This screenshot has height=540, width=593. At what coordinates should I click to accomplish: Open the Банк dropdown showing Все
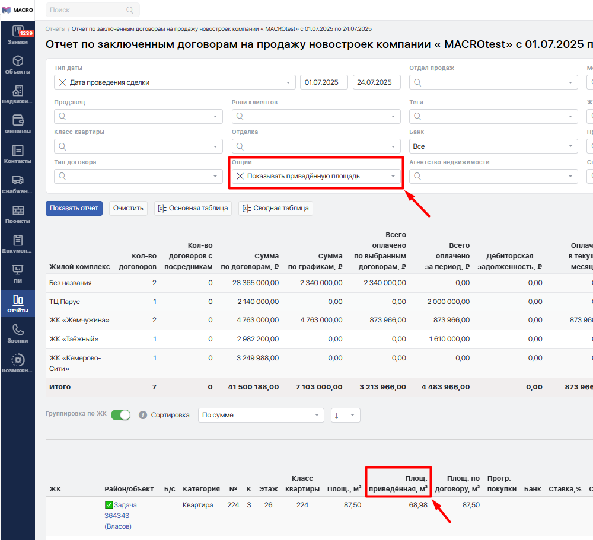tap(493, 146)
